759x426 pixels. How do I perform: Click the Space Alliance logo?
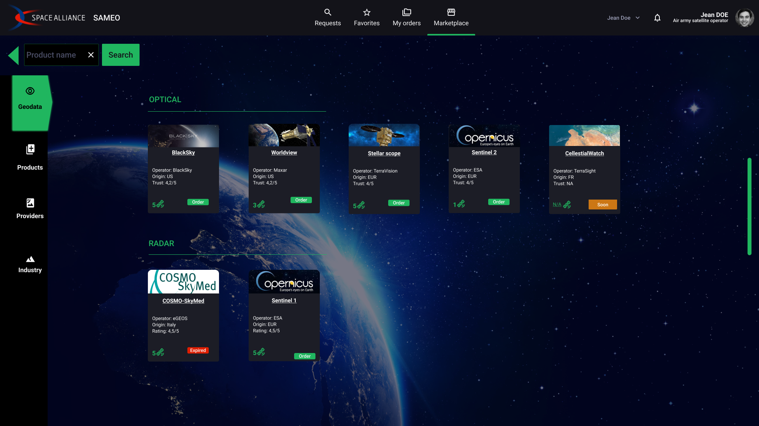pos(47,18)
